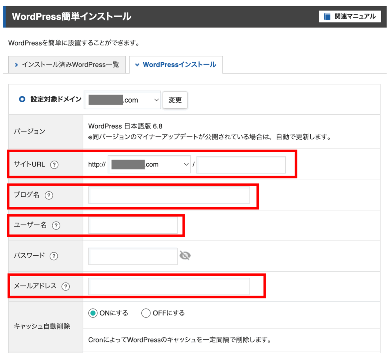
Task: Click the help icon beside ブログ名
Action: tap(49, 195)
